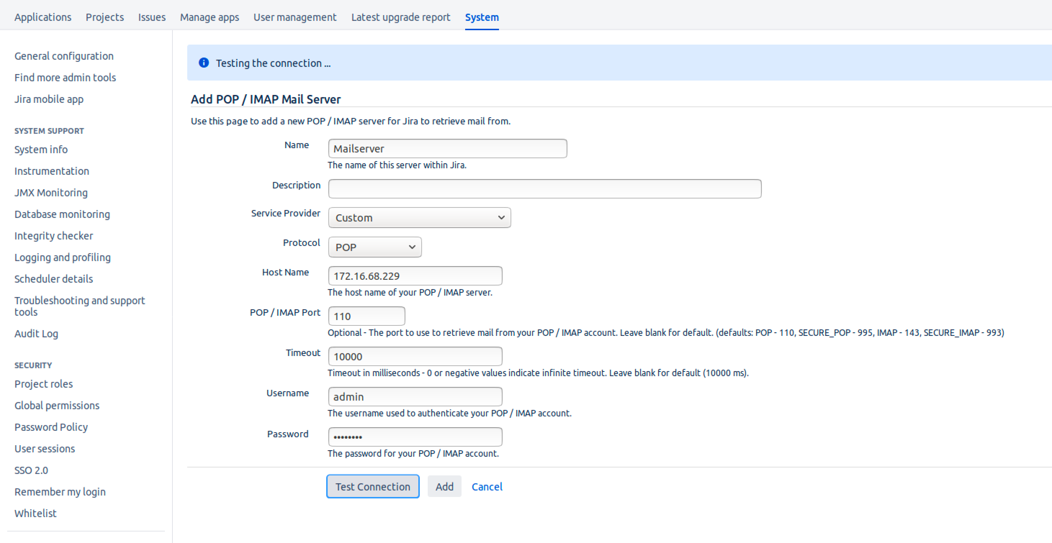This screenshot has width=1052, height=543.
Task: Open Database monitoring page
Action: click(62, 214)
